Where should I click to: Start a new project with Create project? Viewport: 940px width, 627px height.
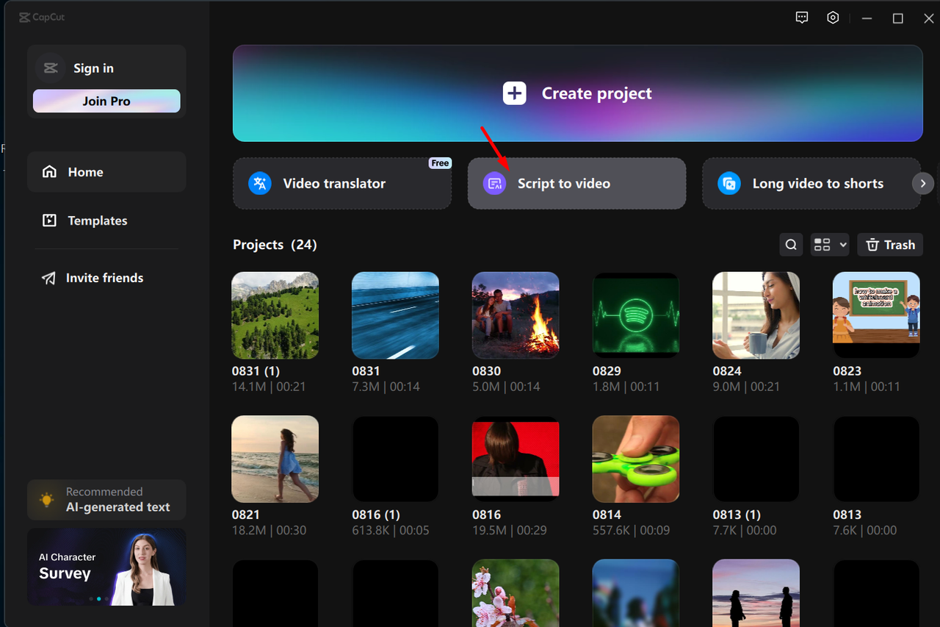(577, 93)
